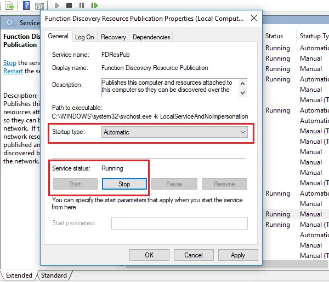
Task: Click the Stop button in the dialog
Action: point(124,184)
